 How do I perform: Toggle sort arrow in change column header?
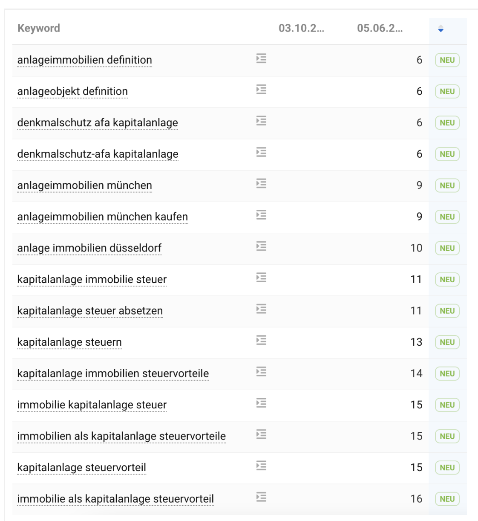pos(441,29)
